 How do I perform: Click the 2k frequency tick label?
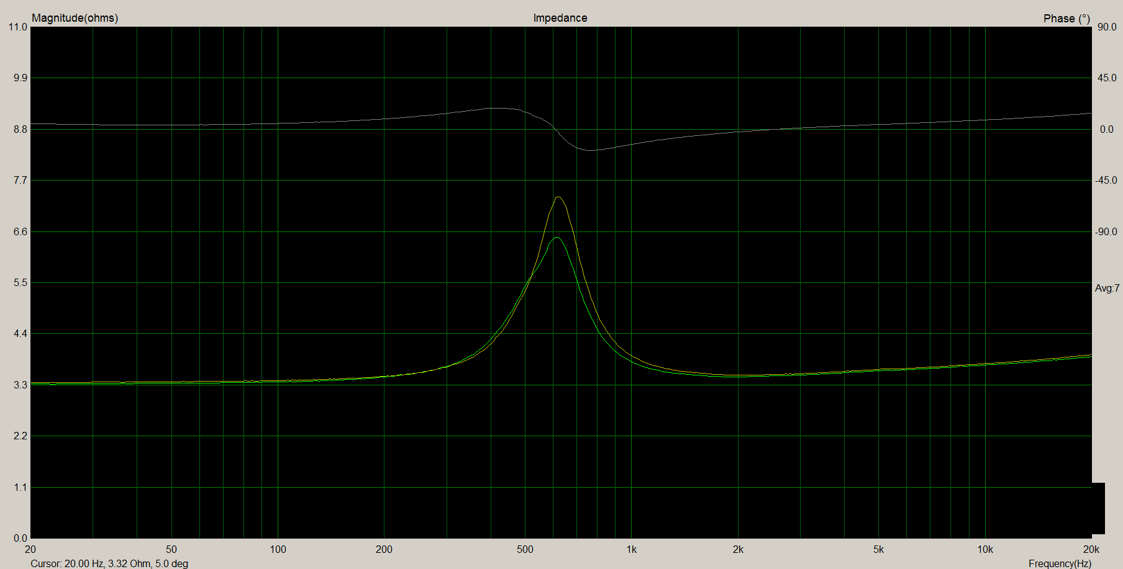point(738,549)
